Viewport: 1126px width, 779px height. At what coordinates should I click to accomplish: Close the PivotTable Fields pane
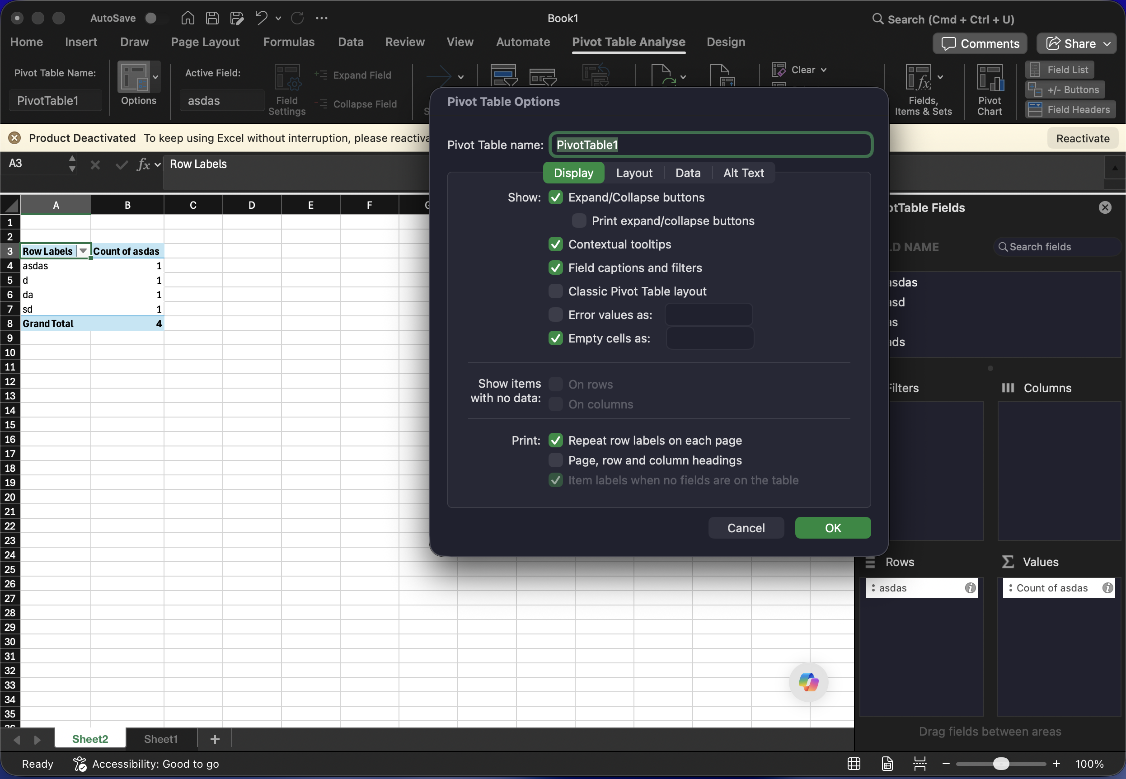point(1105,207)
